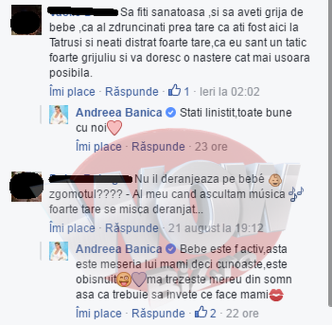
Task: Click verified badge beside second Andreea Banica reply
Action: click(x=170, y=249)
